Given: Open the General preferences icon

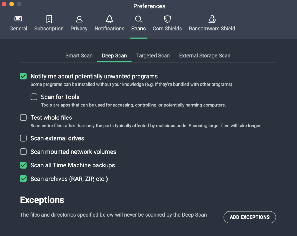Looking at the screenshot, I should click(18, 23).
